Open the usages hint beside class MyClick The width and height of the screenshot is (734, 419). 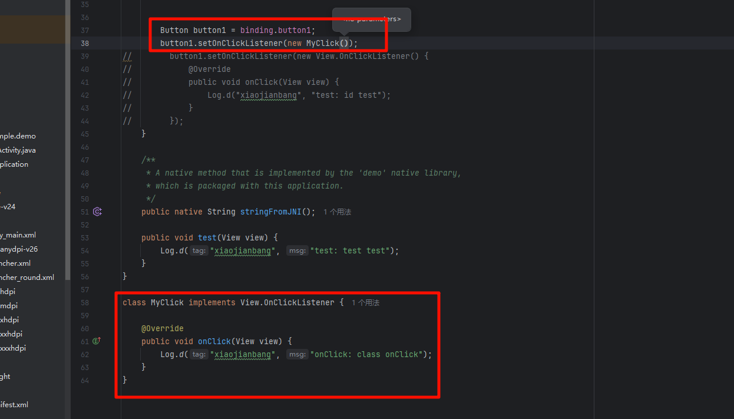point(365,303)
